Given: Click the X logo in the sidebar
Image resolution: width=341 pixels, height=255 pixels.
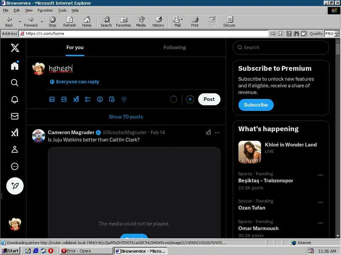Looking at the screenshot, I should 15,48.
